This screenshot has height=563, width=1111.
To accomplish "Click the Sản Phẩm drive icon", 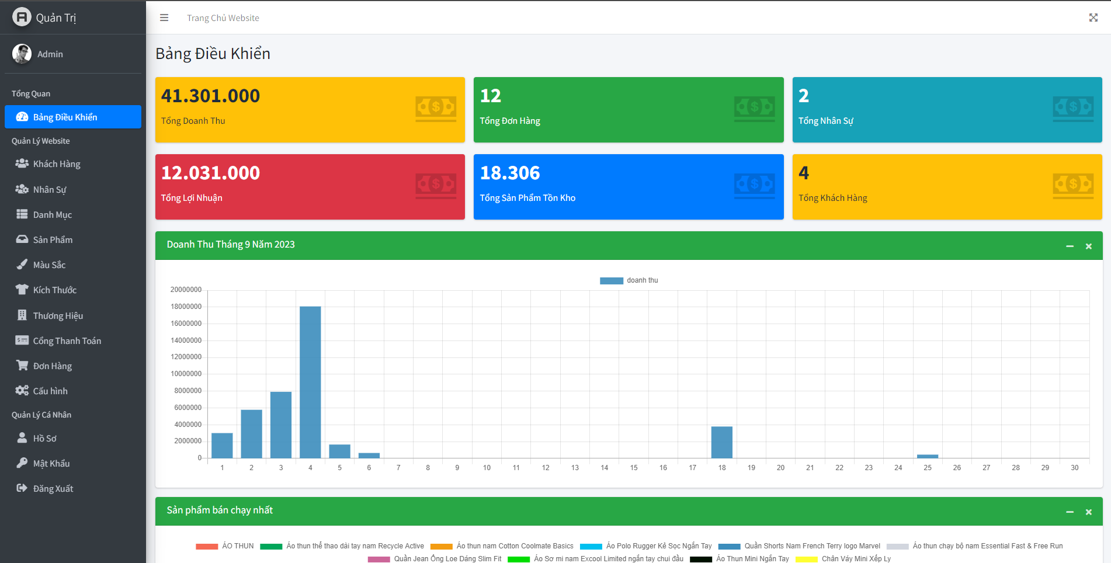I will pos(22,239).
